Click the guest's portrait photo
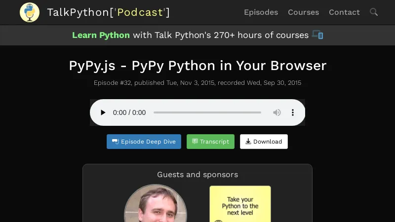395x222 pixels. pyautogui.click(x=156, y=205)
